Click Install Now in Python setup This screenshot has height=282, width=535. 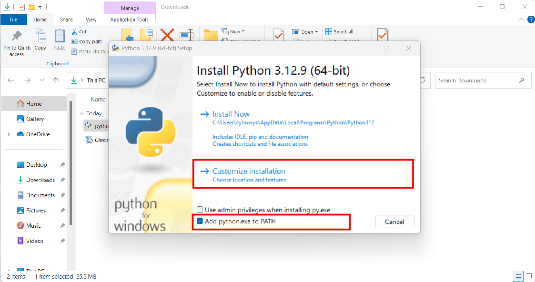pyautogui.click(x=231, y=114)
